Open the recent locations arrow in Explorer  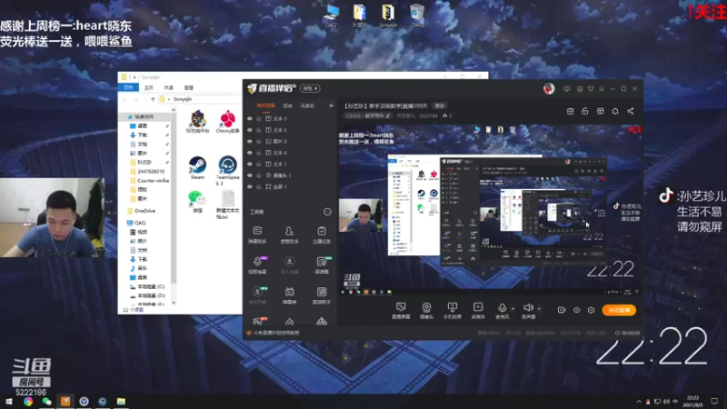[x=144, y=99]
